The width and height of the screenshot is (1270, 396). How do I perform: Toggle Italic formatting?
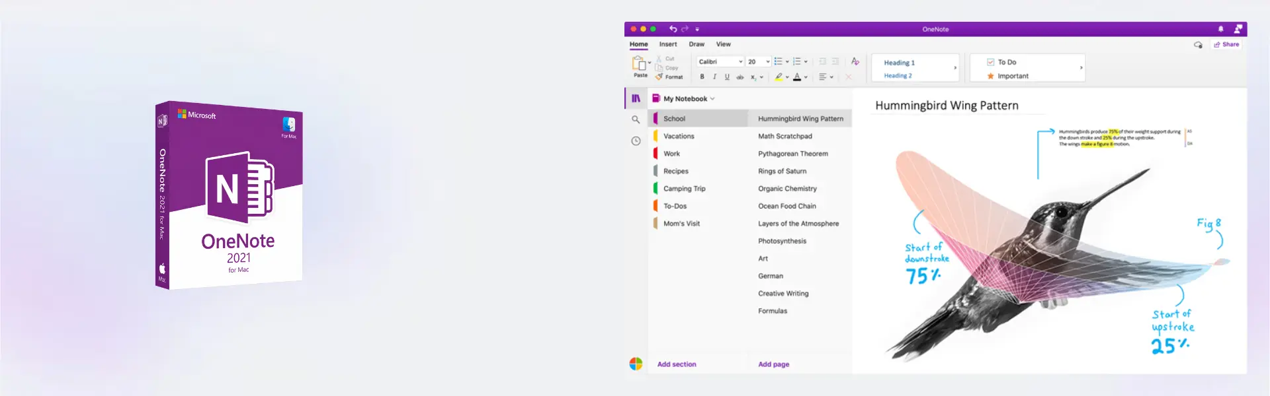(714, 77)
